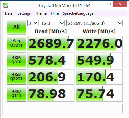Minimize the CrystalDiskMark window
The image size is (129, 118).
101,5
